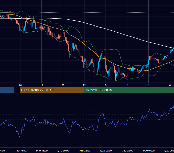
Task: Click the 2 hour axis label
Action: pyautogui.click(x=127, y=85)
